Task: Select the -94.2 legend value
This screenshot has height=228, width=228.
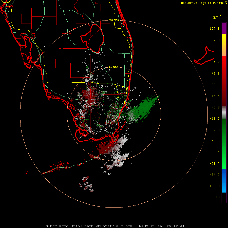Action: point(215,175)
